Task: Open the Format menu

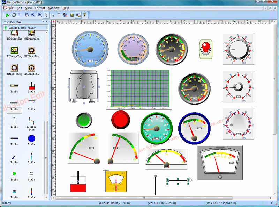Action: click(40, 8)
